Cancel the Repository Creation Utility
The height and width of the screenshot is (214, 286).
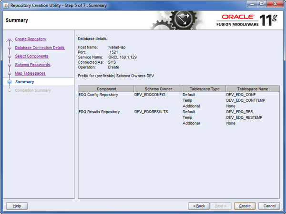269,206
